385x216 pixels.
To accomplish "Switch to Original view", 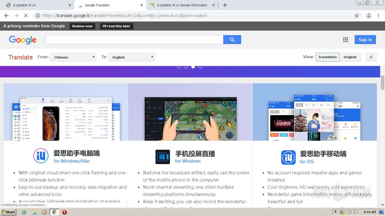I will (x=350, y=57).
